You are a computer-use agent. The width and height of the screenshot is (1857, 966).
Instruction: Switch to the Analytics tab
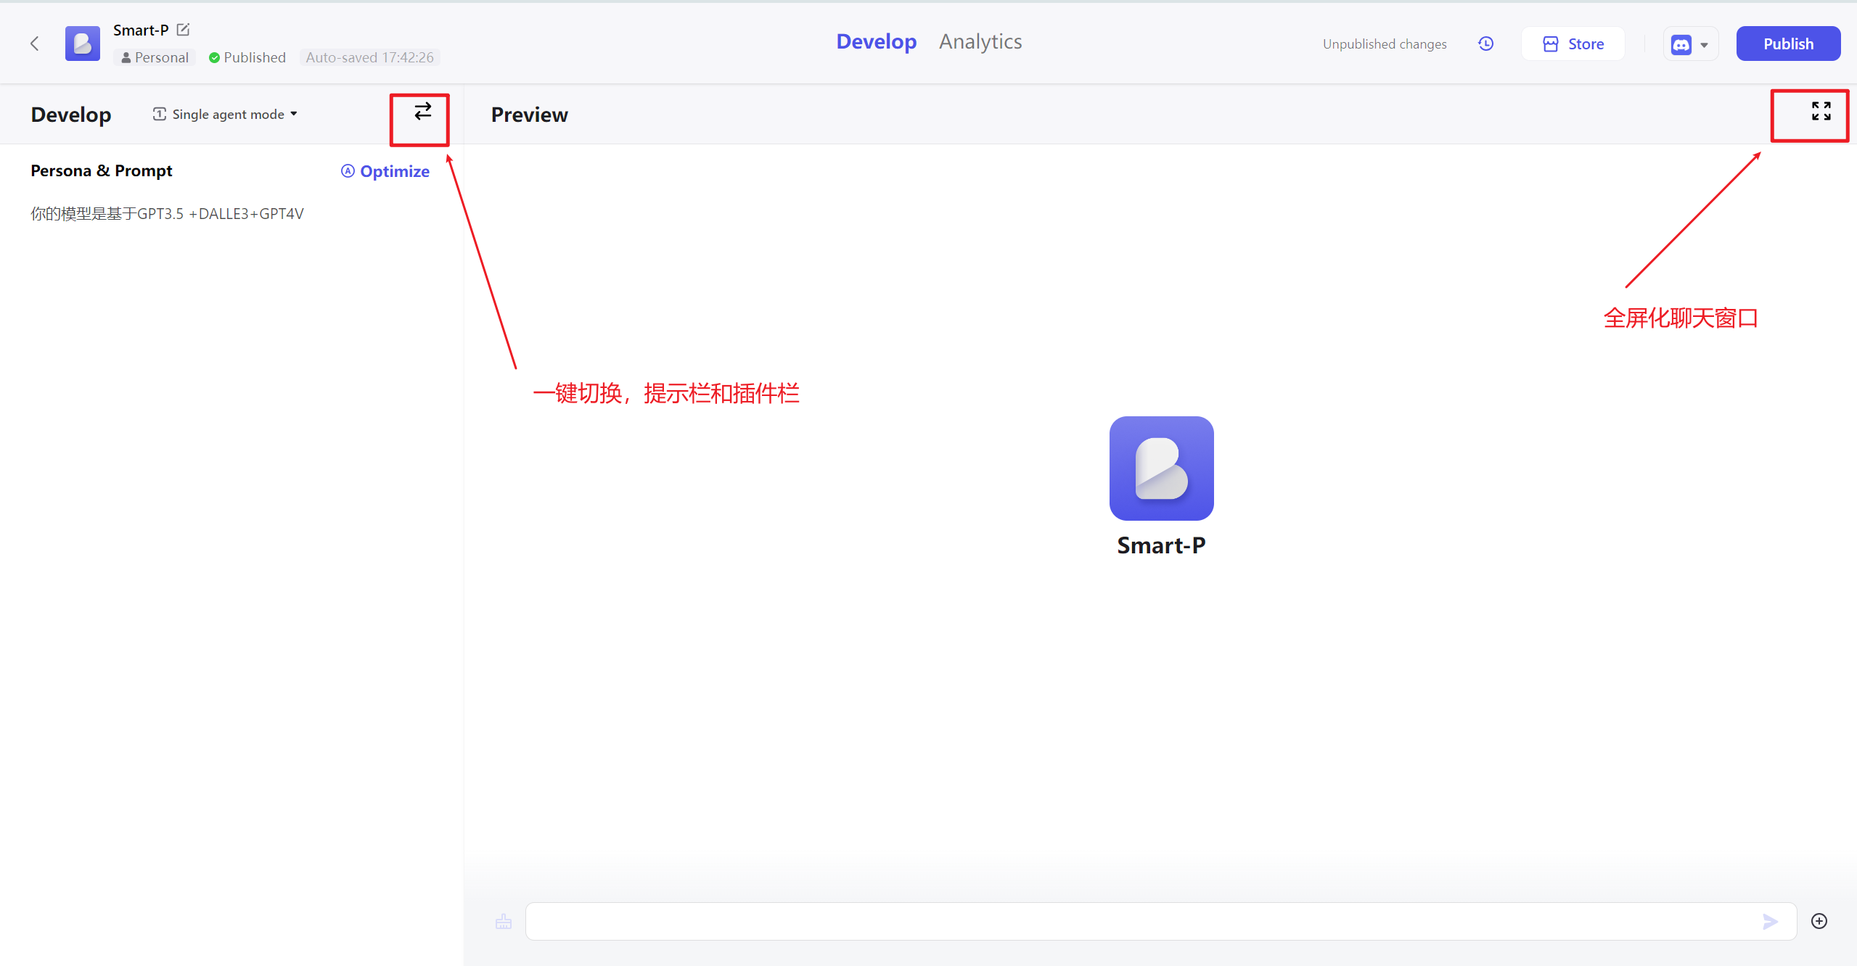coord(980,42)
